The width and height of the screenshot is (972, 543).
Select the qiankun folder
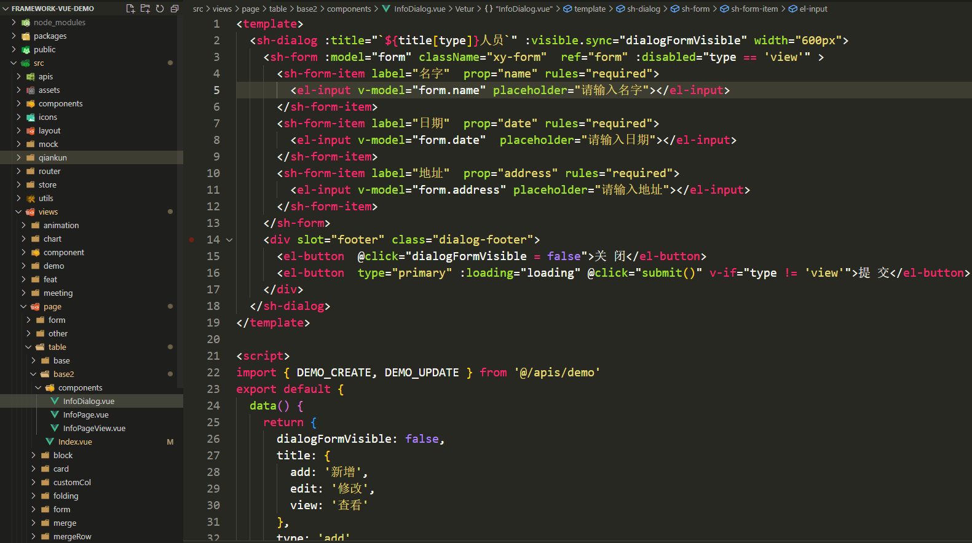[92, 157]
